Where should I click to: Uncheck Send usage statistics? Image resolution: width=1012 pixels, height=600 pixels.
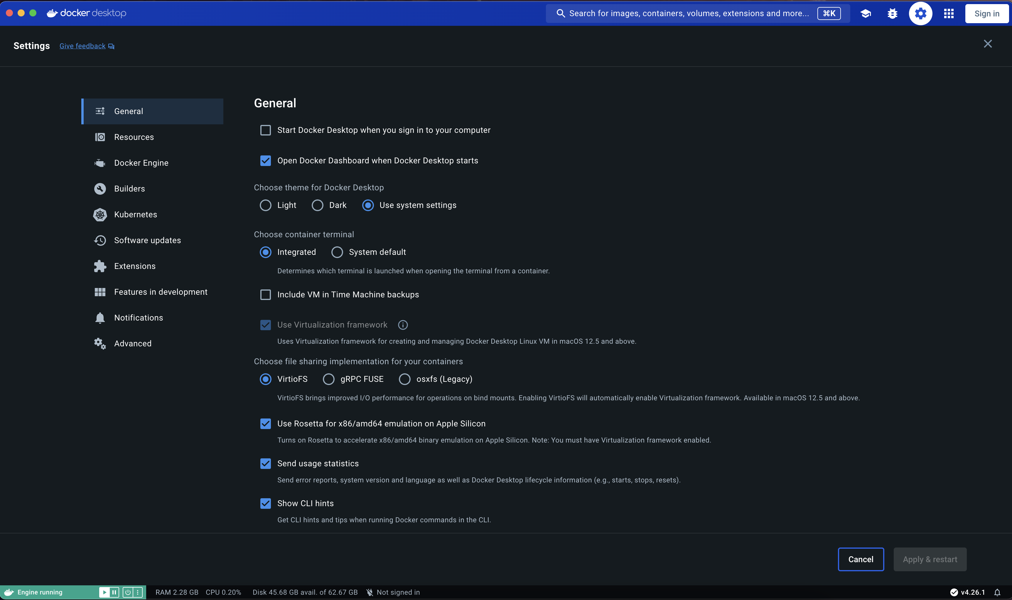pos(265,464)
